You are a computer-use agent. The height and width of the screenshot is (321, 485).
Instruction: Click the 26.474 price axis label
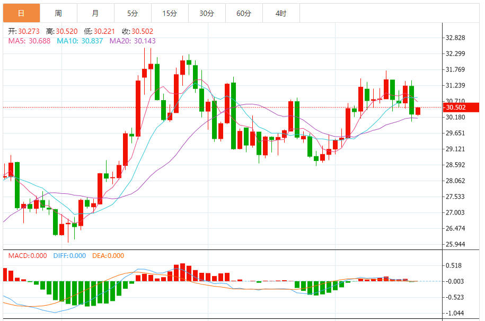pos(455,228)
